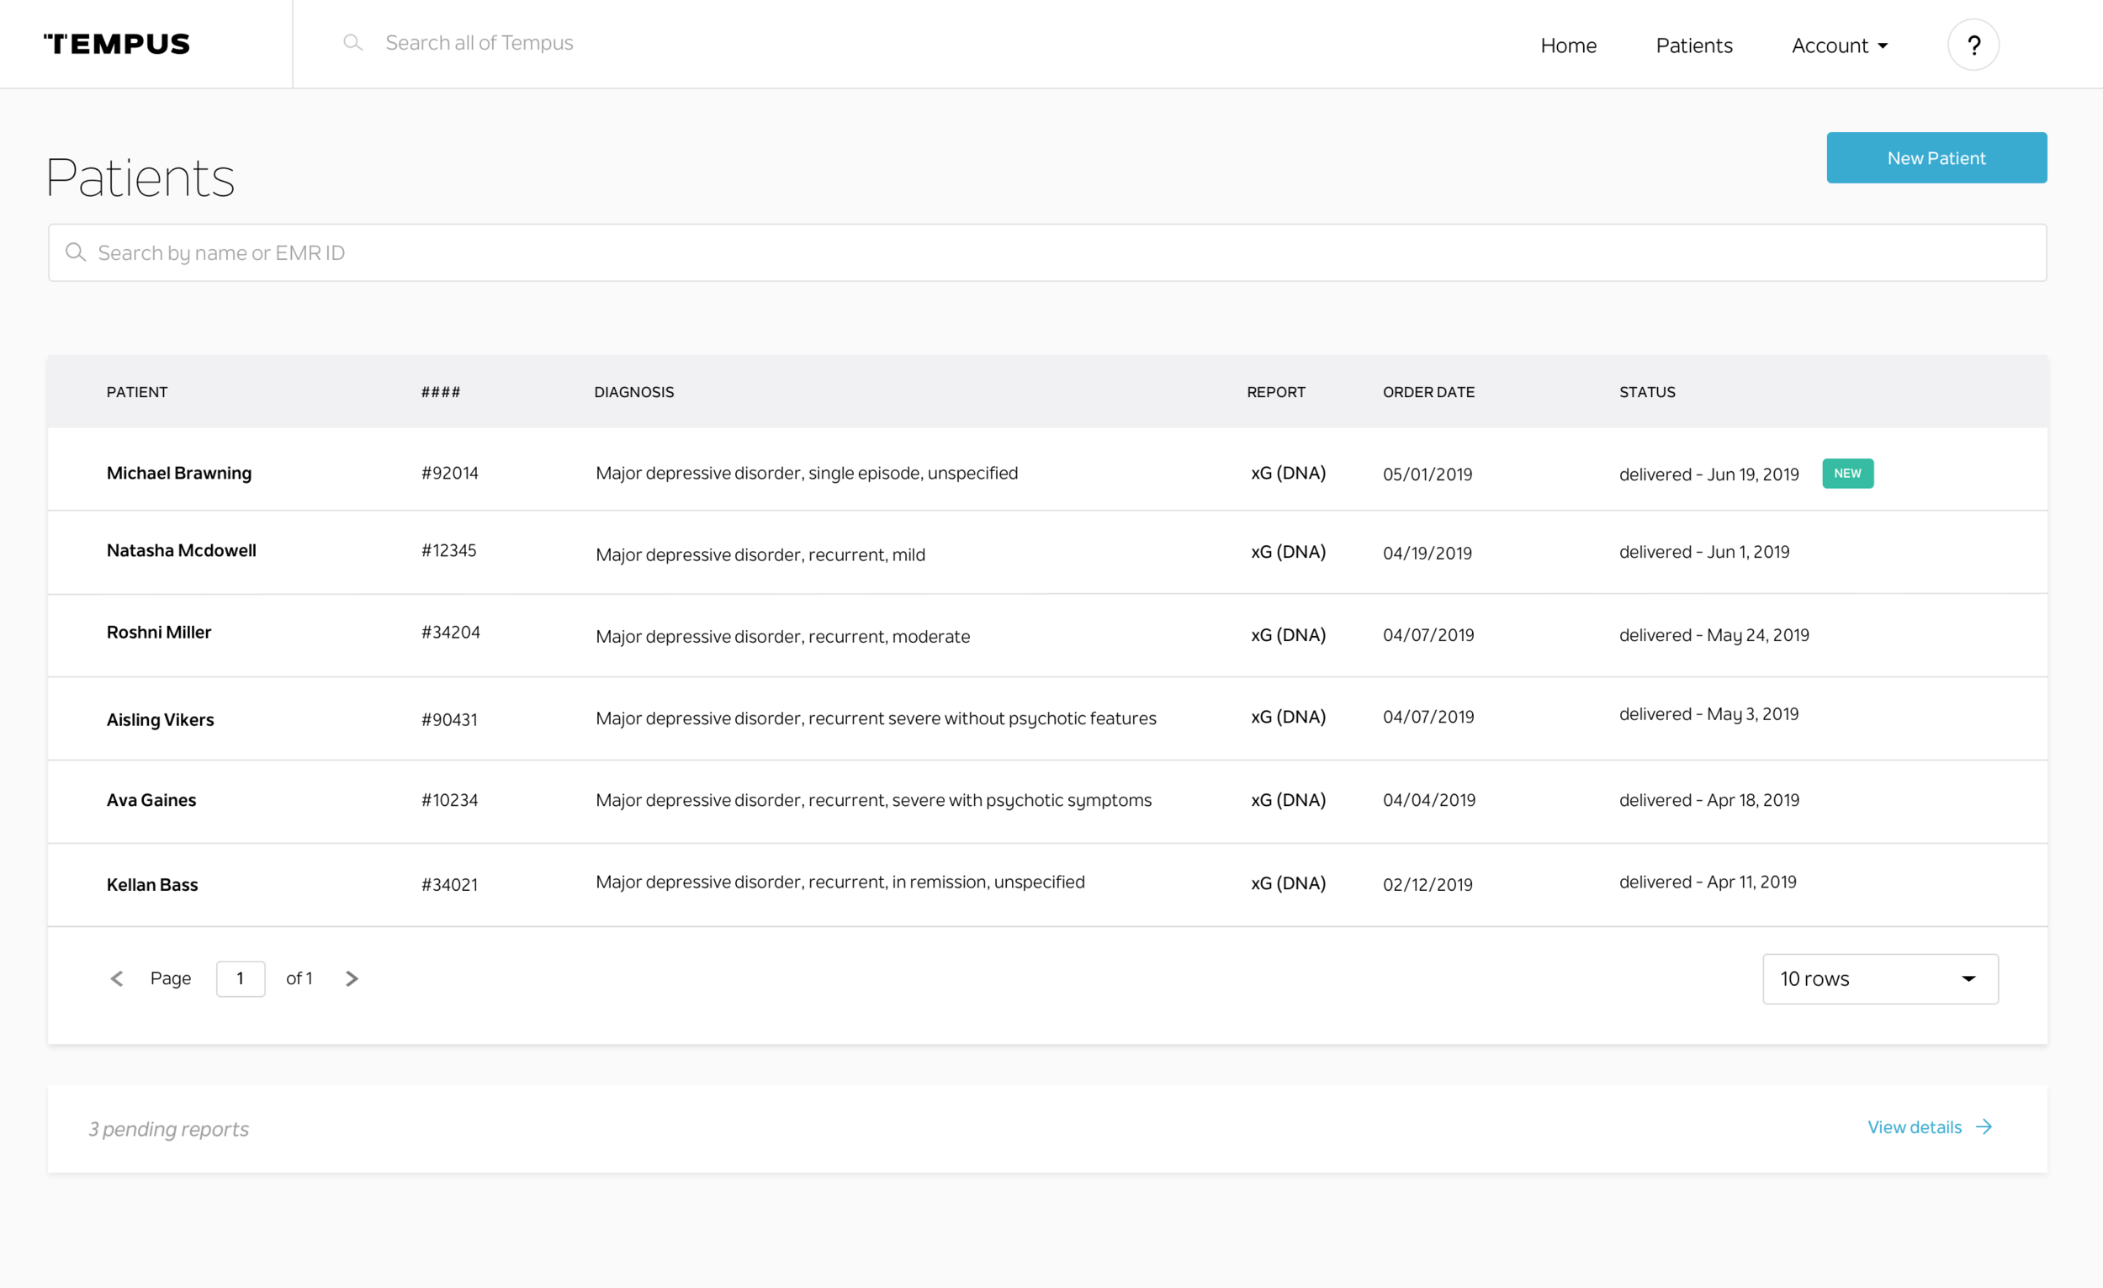Click the View details arrow icon

click(1984, 1126)
